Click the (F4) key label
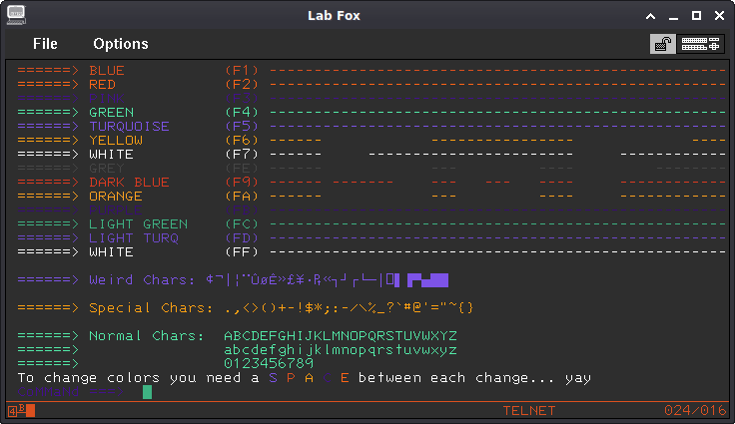735x424 pixels. pos(242,113)
